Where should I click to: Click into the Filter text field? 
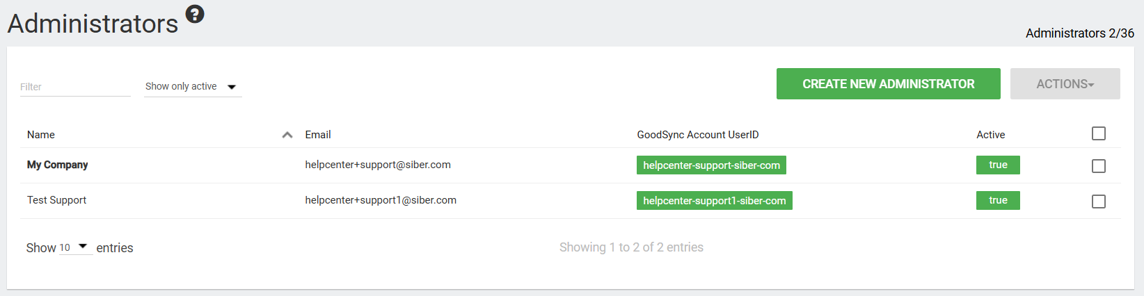[74, 87]
